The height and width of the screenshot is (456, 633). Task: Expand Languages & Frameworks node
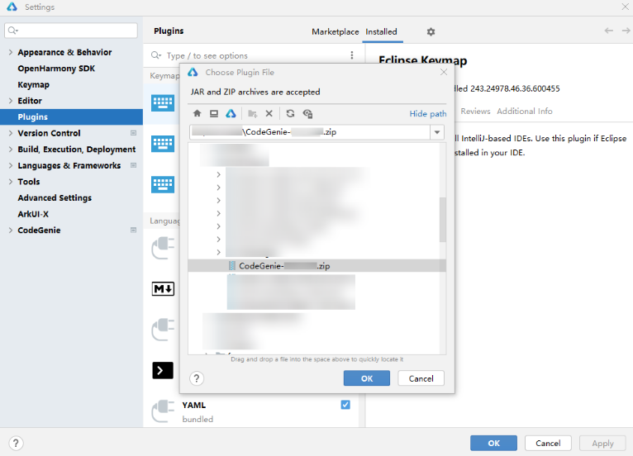click(x=11, y=165)
